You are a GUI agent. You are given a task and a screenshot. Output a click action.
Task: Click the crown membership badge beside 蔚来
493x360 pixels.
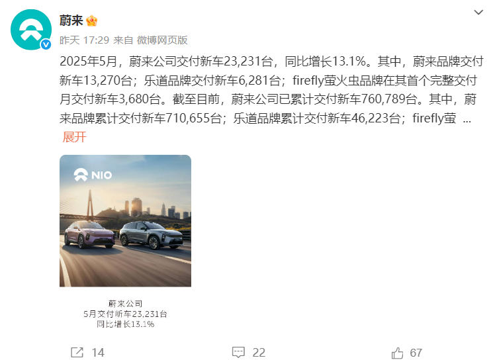91,21
